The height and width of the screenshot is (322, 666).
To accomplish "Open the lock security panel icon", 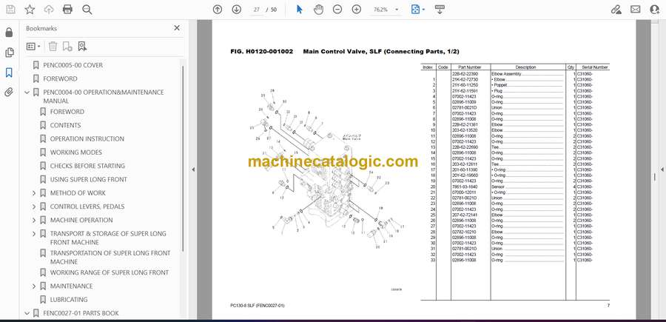I will (x=9, y=33).
